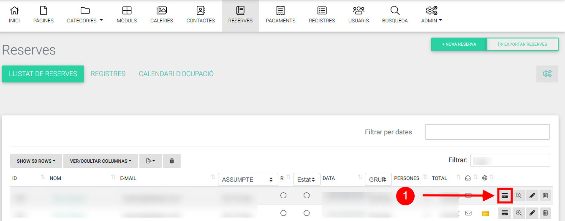The width and height of the screenshot is (565, 221).
Task: Open the Galeries section icon
Action: [x=161, y=15]
